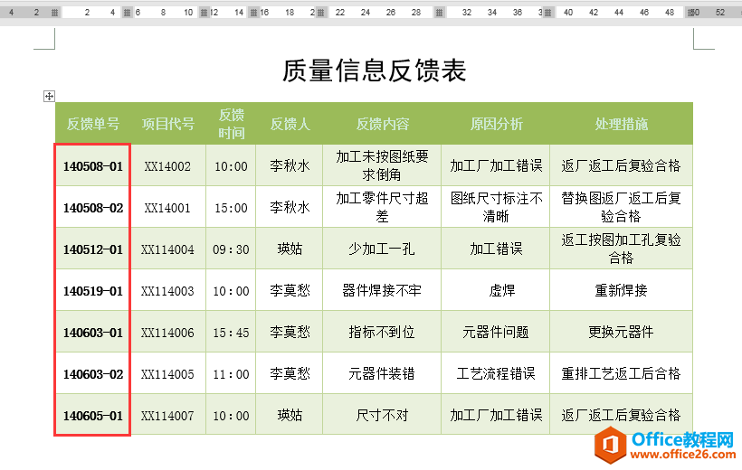Select header cell 反馈内容
The image size is (742, 470).
[x=383, y=124]
